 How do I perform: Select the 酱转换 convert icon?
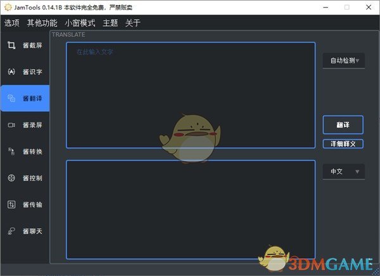pyautogui.click(x=11, y=151)
